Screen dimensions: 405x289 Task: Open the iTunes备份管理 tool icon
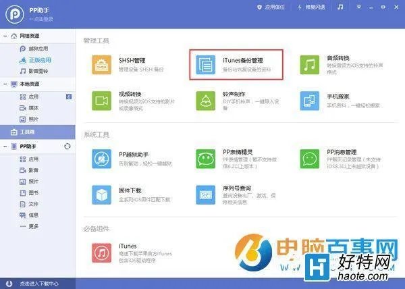(205, 65)
